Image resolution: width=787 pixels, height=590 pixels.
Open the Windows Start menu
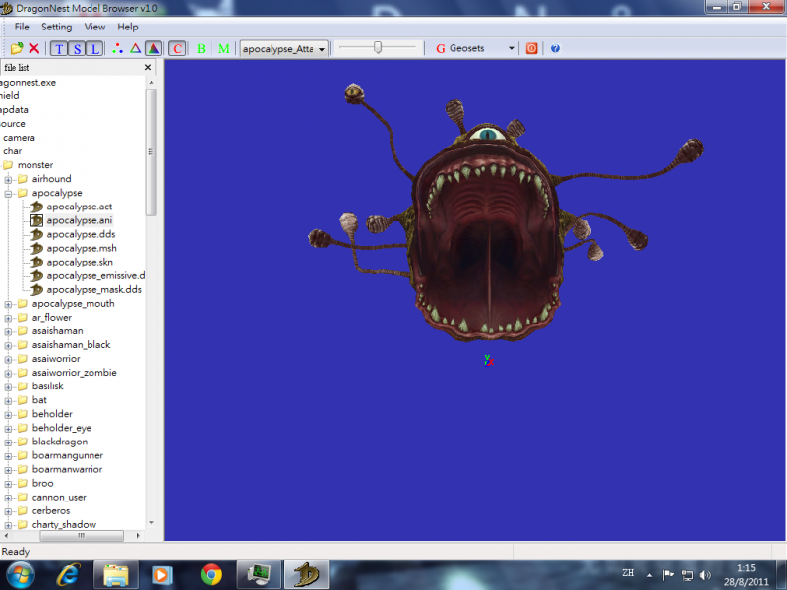pos(20,574)
